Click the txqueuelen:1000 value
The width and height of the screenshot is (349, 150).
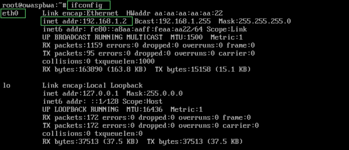(x=124, y=61)
